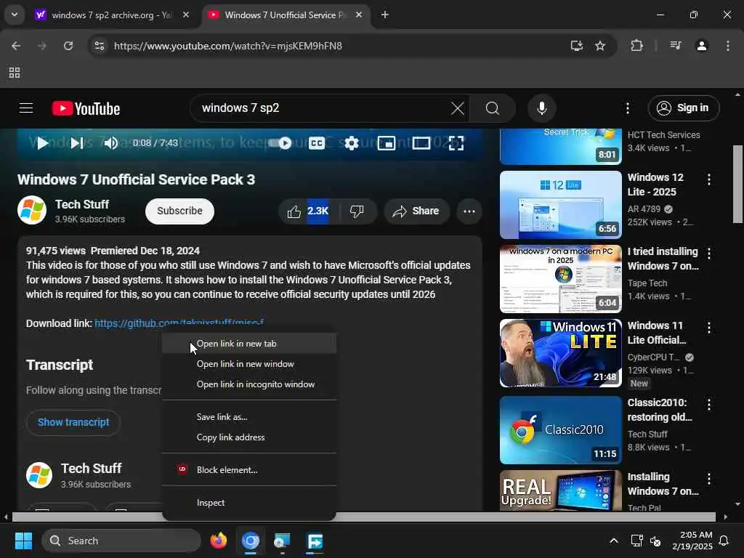Go to YouTube home via logo

point(86,108)
